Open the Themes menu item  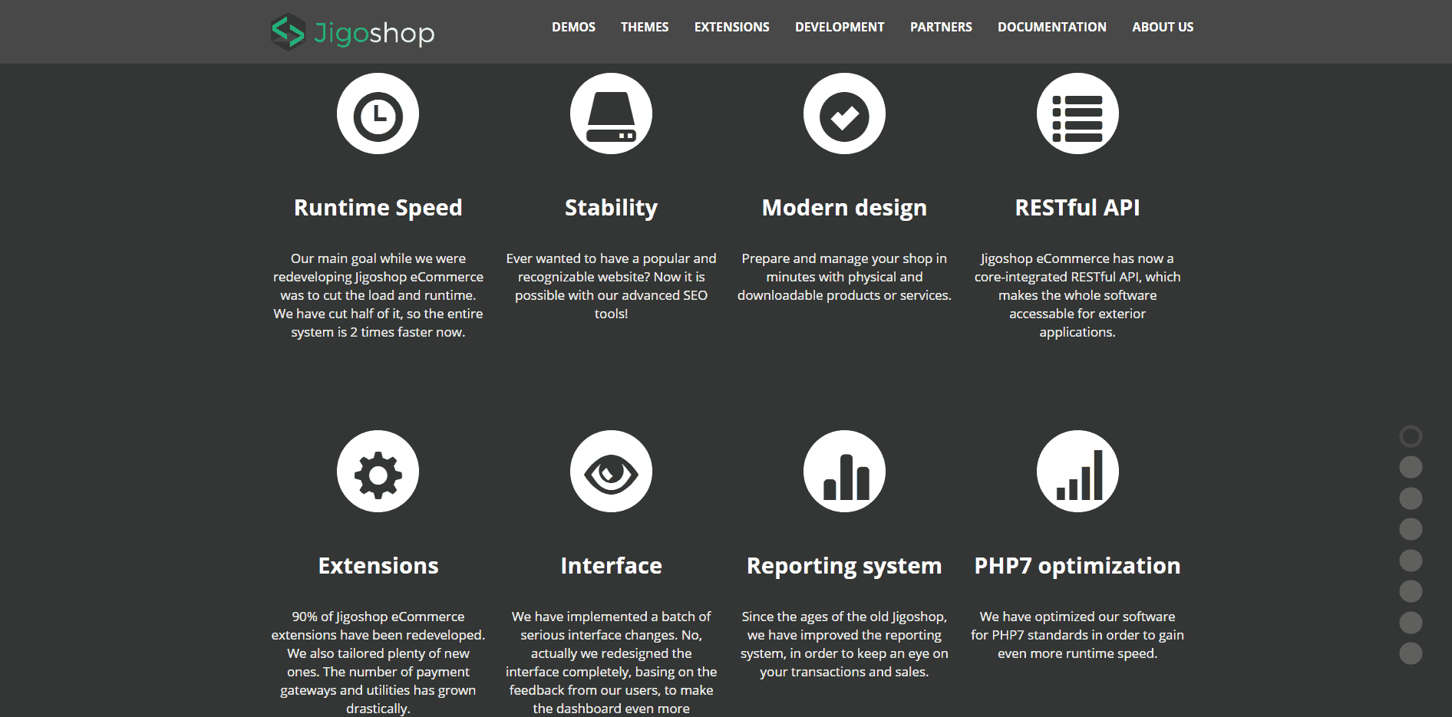[645, 27]
